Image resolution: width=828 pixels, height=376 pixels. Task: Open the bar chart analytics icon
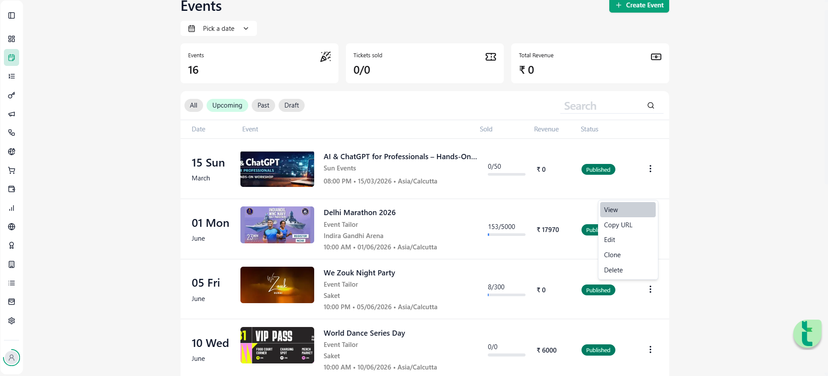pyautogui.click(x=12, y=208)
